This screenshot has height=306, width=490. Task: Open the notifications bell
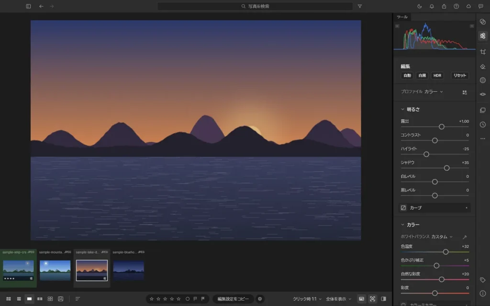pos(432,6)
